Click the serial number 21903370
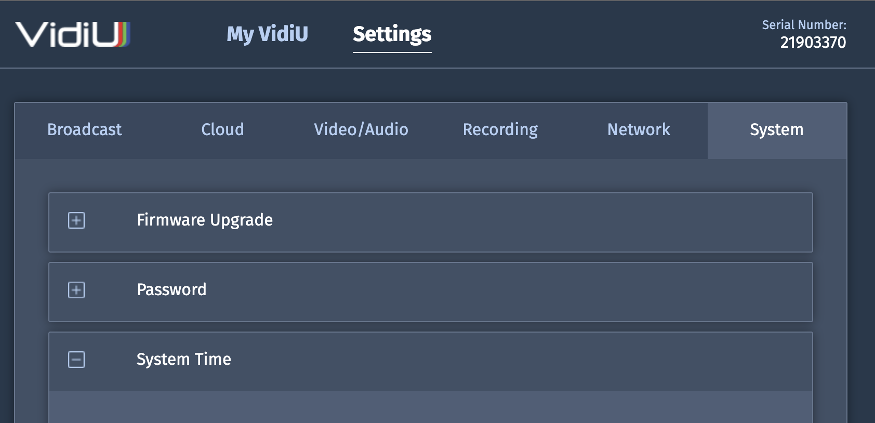The height and width of the screenshot is (423, 875). click(813, 43)
